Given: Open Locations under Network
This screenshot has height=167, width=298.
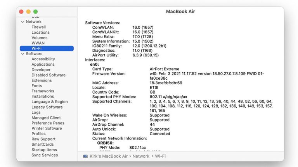Looking at the screenshot, I should point(40,32).
